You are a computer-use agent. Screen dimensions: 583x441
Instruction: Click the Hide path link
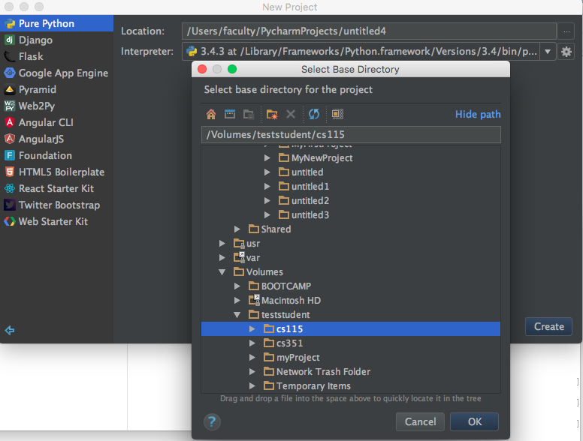pyautogui.click(x=478, y=114)
